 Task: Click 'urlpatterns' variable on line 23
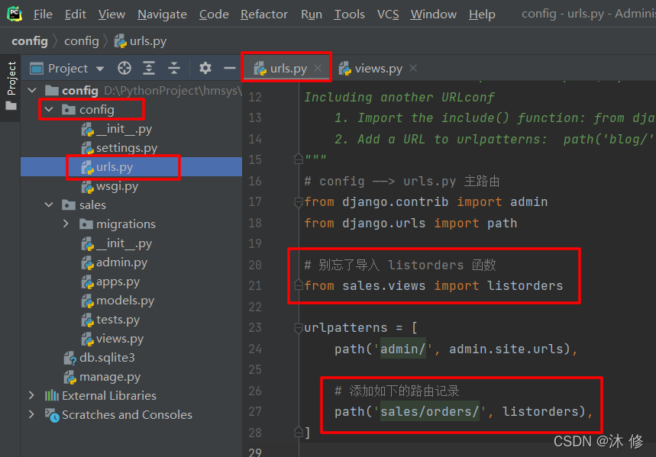346,328
